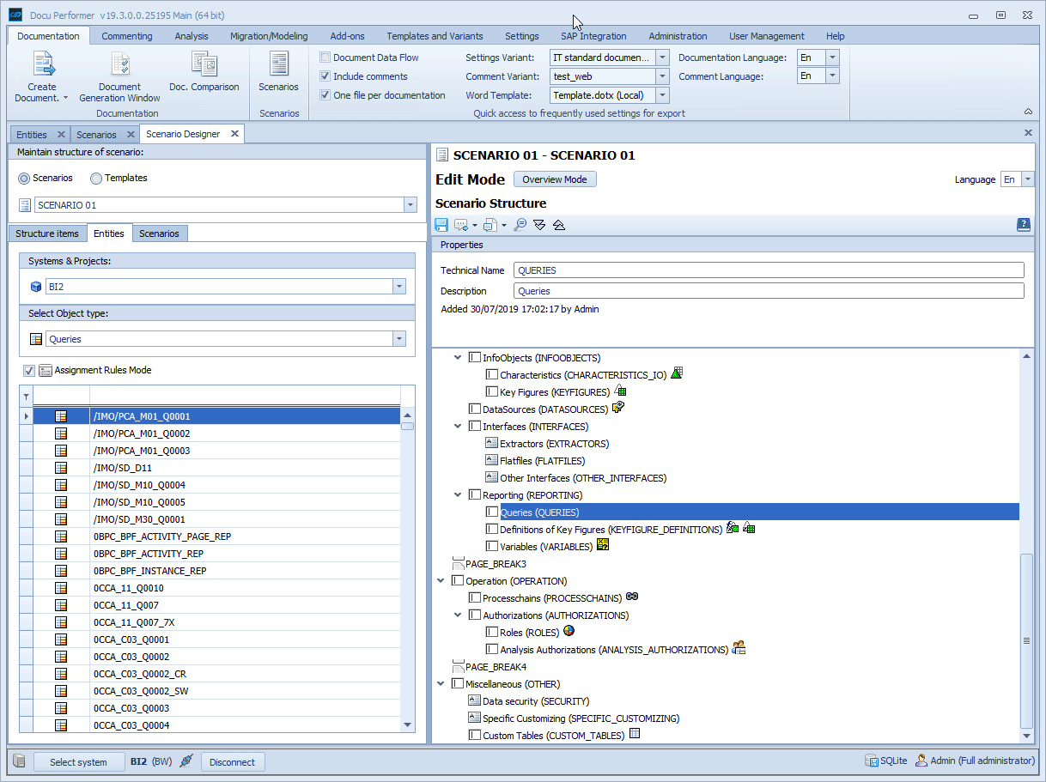Screen dimensions: 1046x782
Task: Disable the Include comments option
Action: tap(325, 76)
